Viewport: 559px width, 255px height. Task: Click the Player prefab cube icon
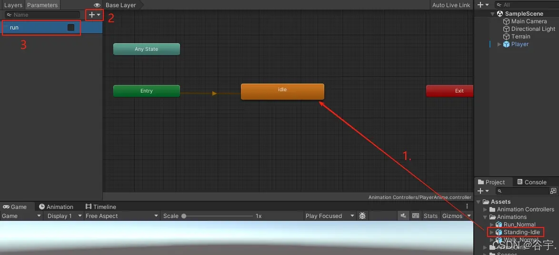506,44
